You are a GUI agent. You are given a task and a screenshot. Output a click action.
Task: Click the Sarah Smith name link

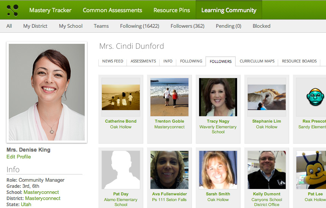tap(218, 194)
